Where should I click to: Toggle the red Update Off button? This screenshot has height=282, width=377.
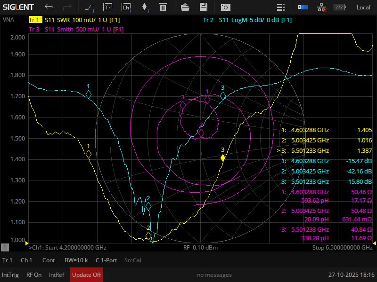tap(86, 275)
